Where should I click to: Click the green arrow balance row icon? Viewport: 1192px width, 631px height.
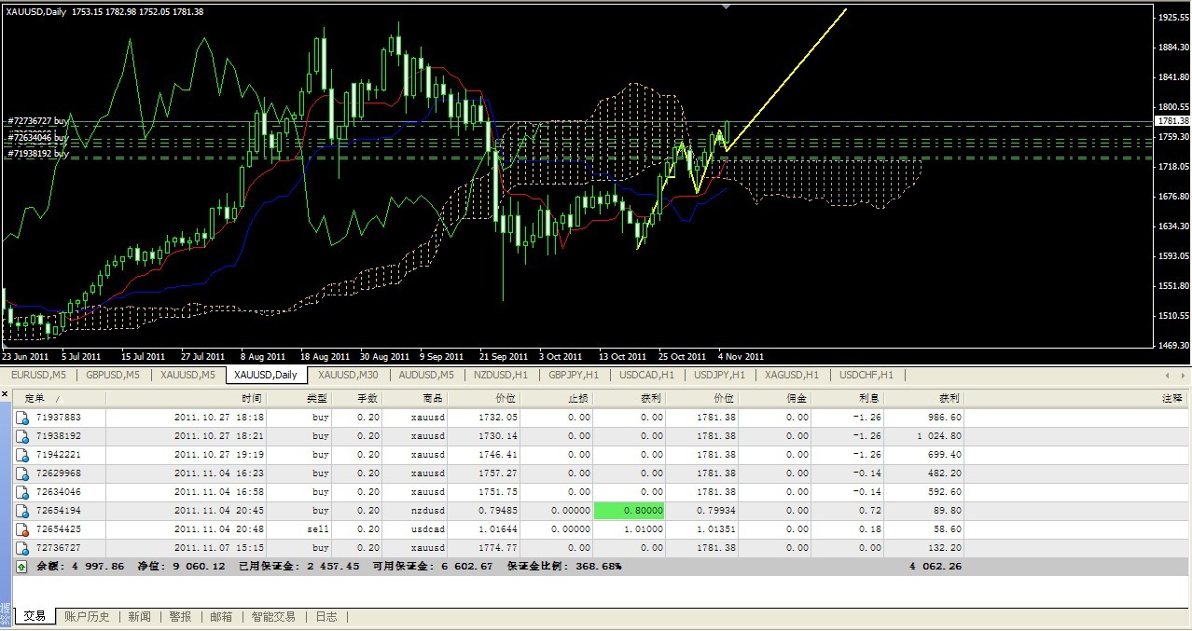pos(22,566)
